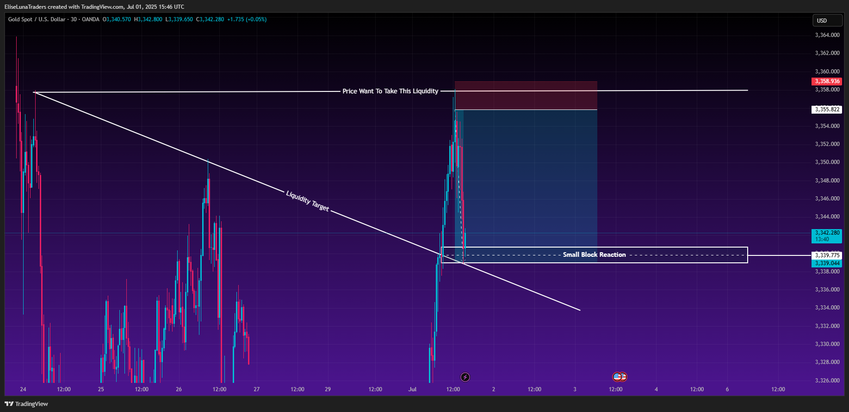Click the 'Jul' month label on time axis
The image size is (849, 412).
(412, 389)
